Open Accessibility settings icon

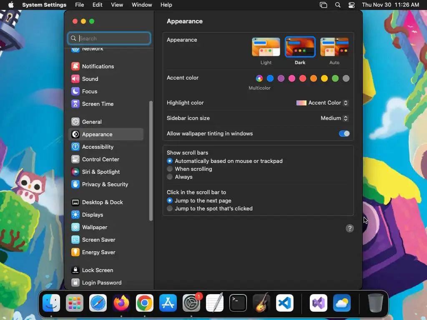tap(75, 147)
